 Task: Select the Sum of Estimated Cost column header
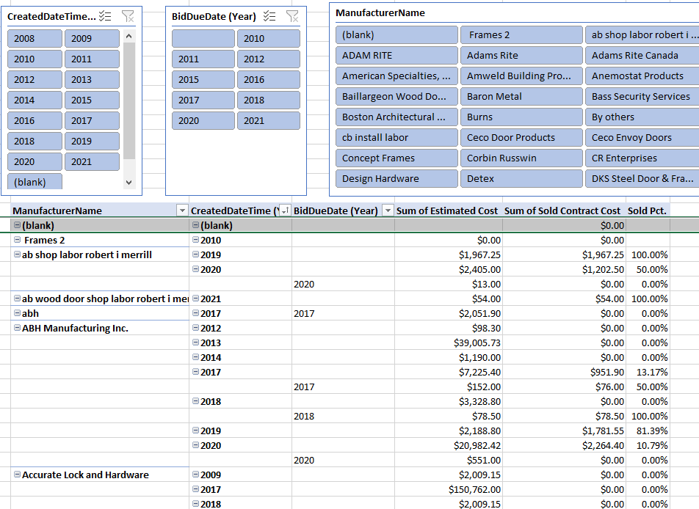point(446,211)
